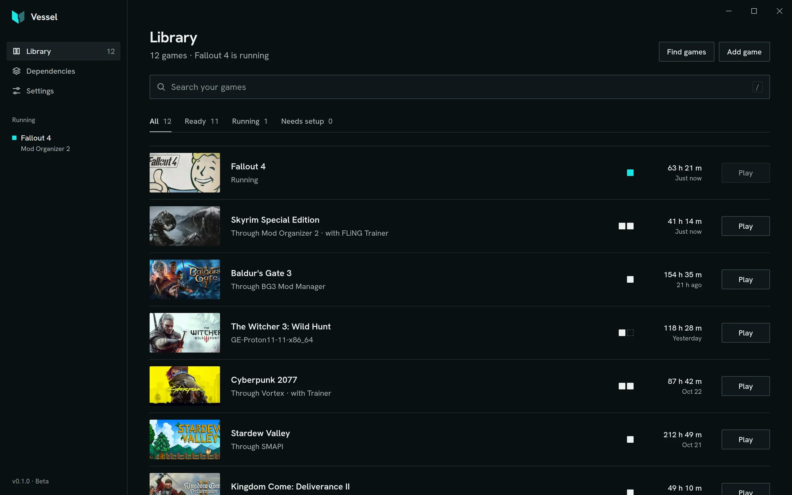Click the Kingdom Come: Deliverance II title
Viewport: 792px width, 495px height.
290,487
